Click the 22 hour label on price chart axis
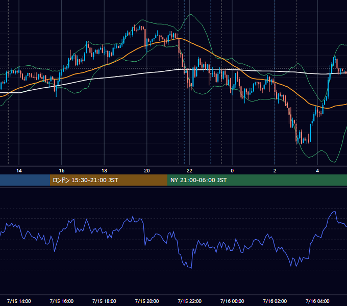Viewport: 347px width, 306px height. [189, 171]
